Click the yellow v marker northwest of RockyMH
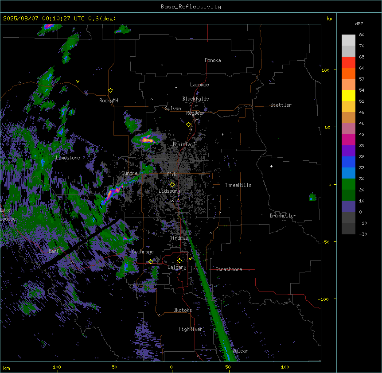The height and width of the screenshot is (373, 382). [x=78, y=82]
